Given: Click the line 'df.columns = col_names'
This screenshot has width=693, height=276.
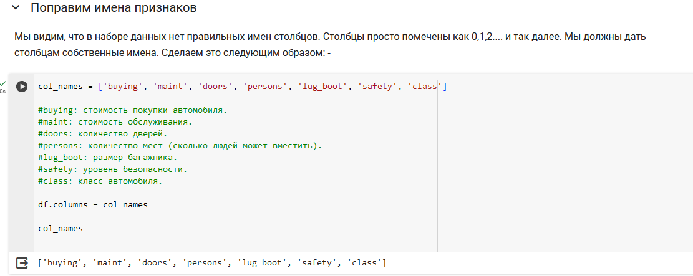Looking at the screenshot, I should [x=93, y=205].
